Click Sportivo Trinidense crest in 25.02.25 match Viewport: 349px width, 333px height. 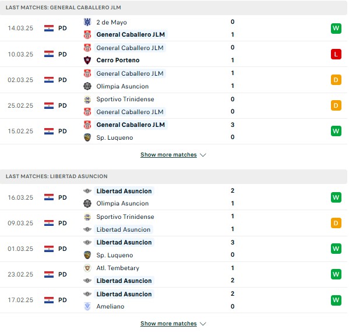(87, 100)
